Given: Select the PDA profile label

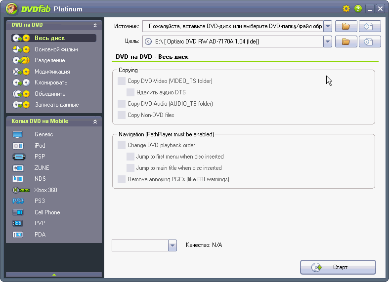Looking at the screenshot, I should click(40, 235).
